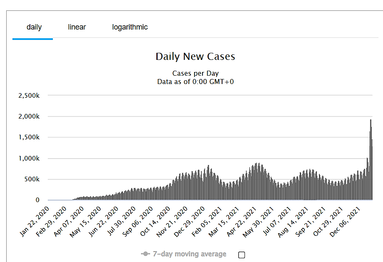Click the Feb 05, 2021 axis date
The width and height of the screenshot is (383, 262).
tap(207, 222)
